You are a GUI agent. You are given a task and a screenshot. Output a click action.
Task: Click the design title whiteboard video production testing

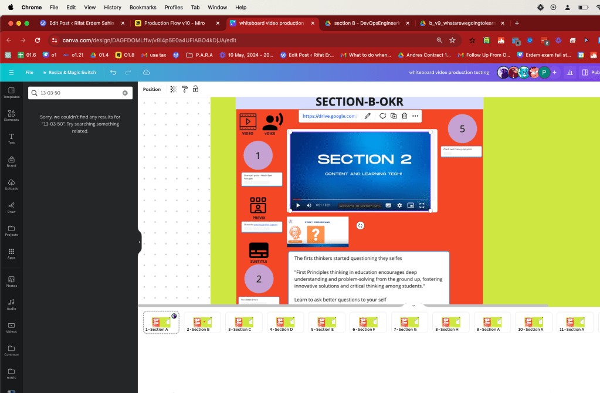pyautogui.click(x=449, y=72)
